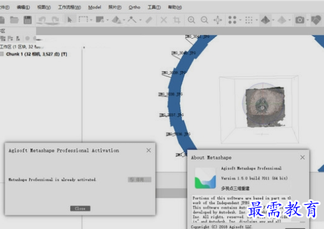Click the 'Copyright (C) 2018 Agisoft LLC' text
This screenshot has width=324, height=229.
tap(221, 227)
